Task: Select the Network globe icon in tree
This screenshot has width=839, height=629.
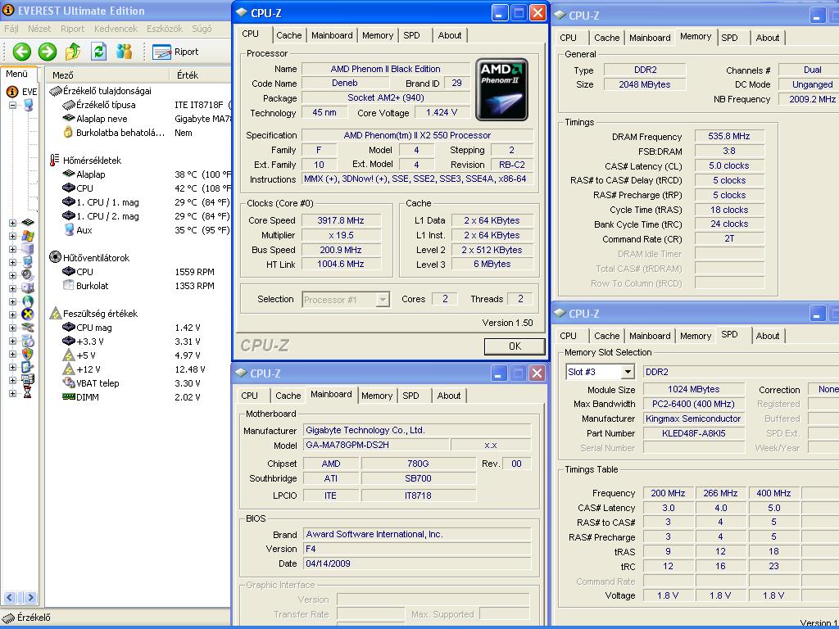Action: coord(28,301)
